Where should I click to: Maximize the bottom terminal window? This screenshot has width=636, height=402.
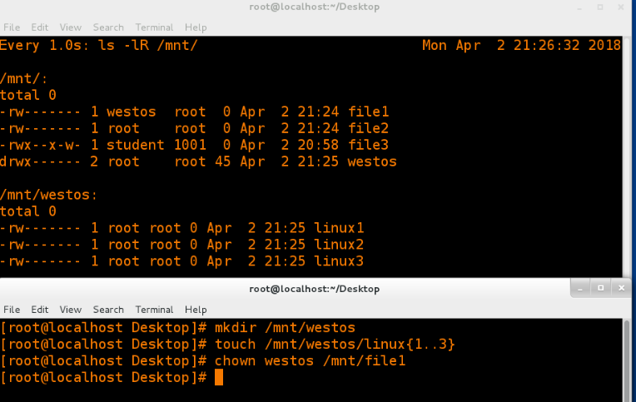click(x=601, y=288)
